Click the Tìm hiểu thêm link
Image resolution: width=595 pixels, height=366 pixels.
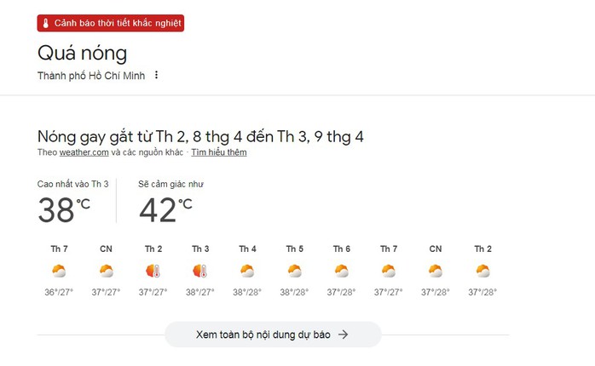click(x=219, y=152)
